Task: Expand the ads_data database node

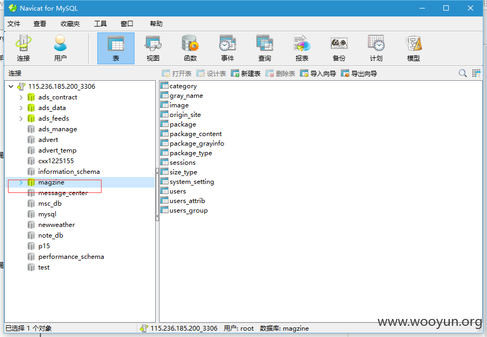Action: (21, 108)
